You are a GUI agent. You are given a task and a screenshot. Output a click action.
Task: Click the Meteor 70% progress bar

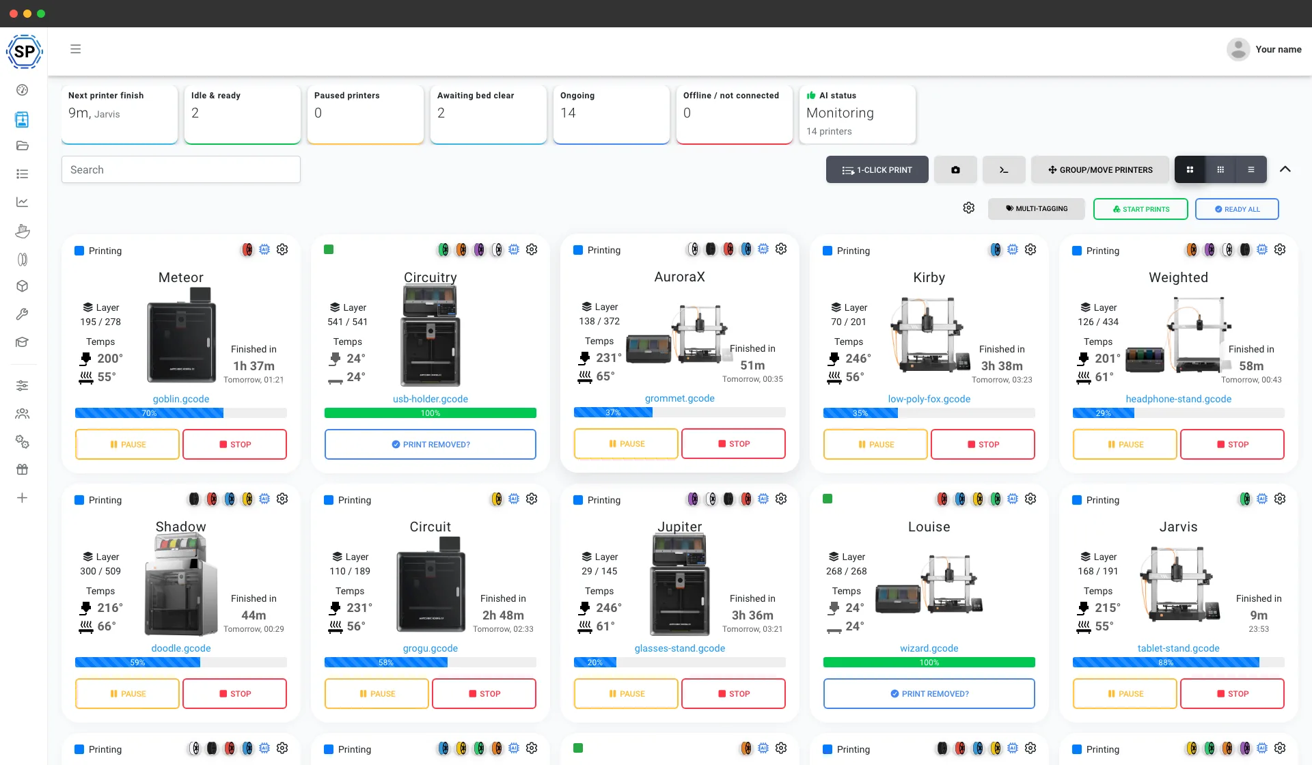coord(181,413)
